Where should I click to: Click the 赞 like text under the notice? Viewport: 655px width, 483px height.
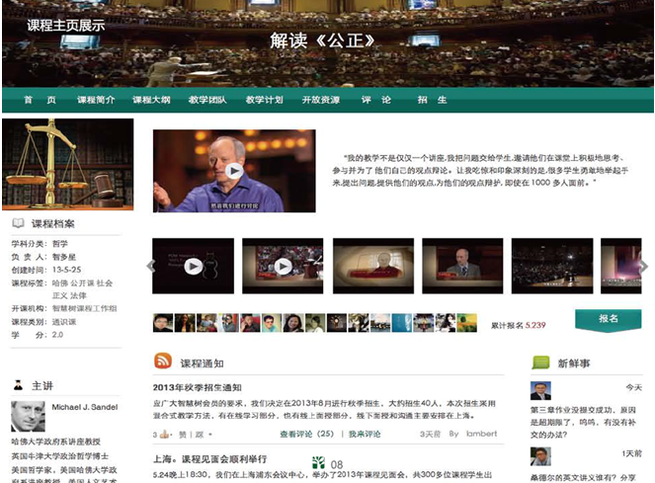coord(183,435)
